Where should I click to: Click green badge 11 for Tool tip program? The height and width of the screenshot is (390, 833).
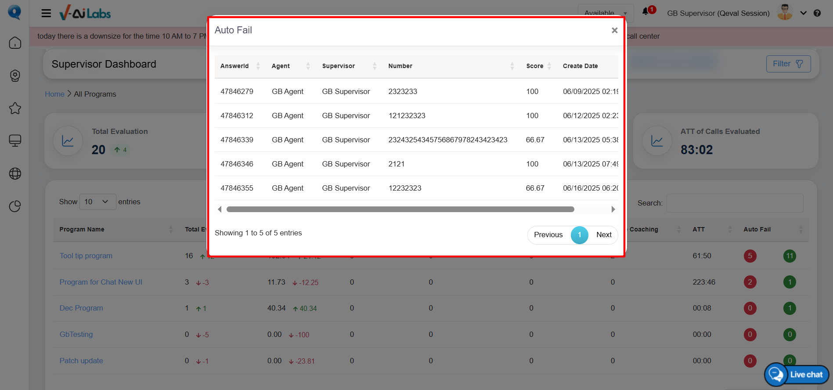[x=790, y=256]
